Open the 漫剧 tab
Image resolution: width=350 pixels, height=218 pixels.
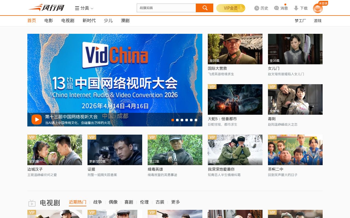pos(125,20)
